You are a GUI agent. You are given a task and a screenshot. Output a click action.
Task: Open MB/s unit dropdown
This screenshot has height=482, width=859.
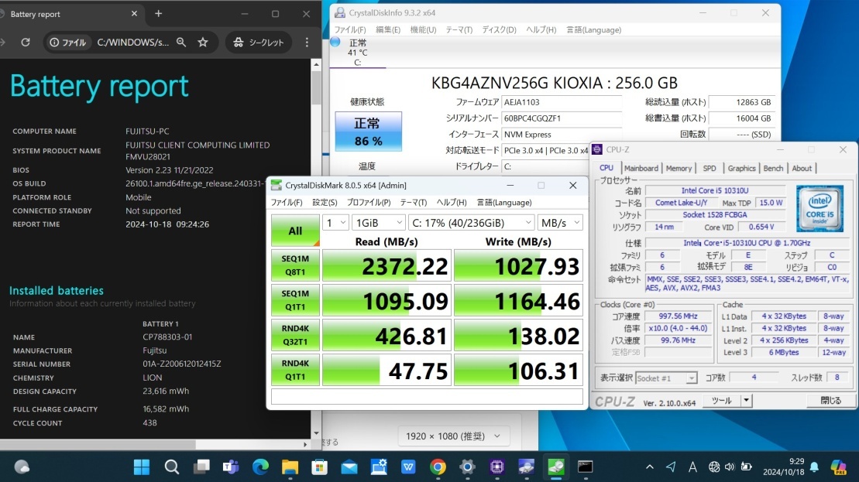coord(560,223)
